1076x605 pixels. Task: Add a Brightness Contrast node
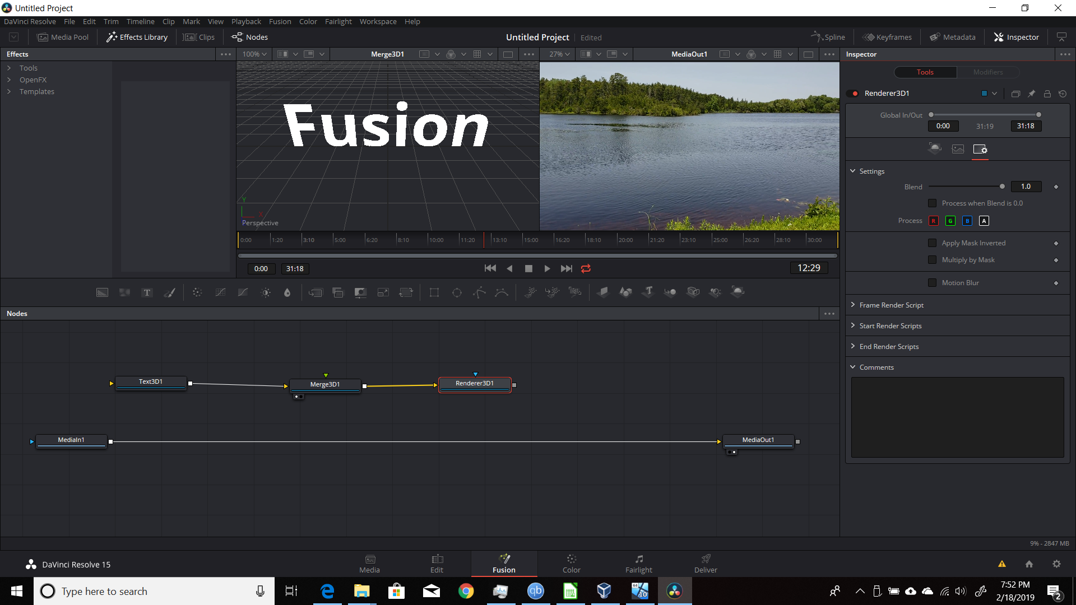(x=266, y=292)
